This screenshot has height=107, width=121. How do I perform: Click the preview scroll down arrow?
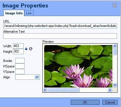(115, 85)
